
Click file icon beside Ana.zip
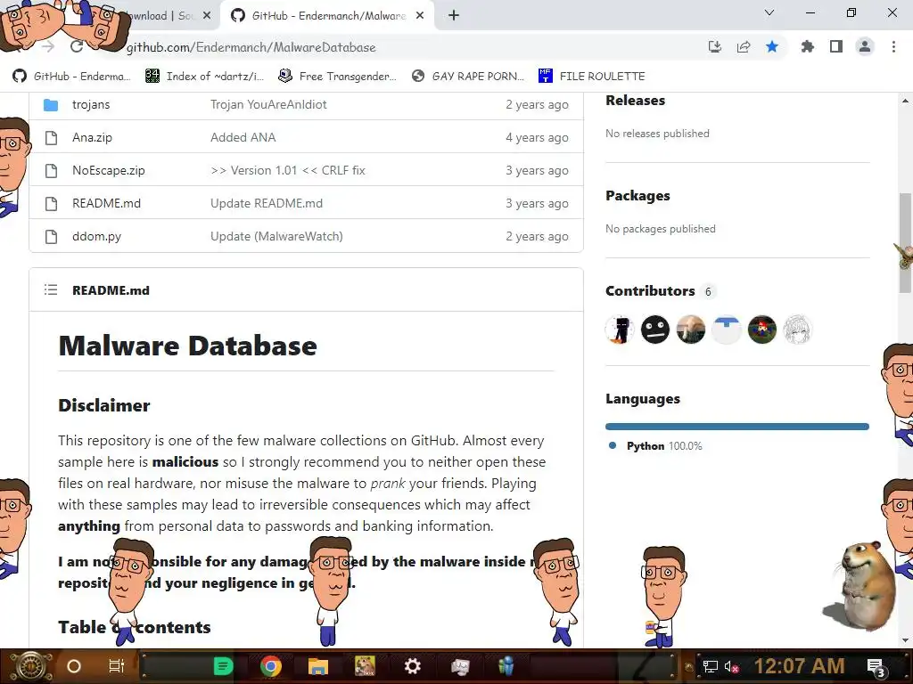(x=51, y=138)
